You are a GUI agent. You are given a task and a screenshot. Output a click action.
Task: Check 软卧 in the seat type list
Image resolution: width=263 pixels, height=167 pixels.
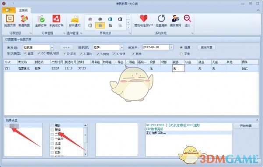coord(52,153)
